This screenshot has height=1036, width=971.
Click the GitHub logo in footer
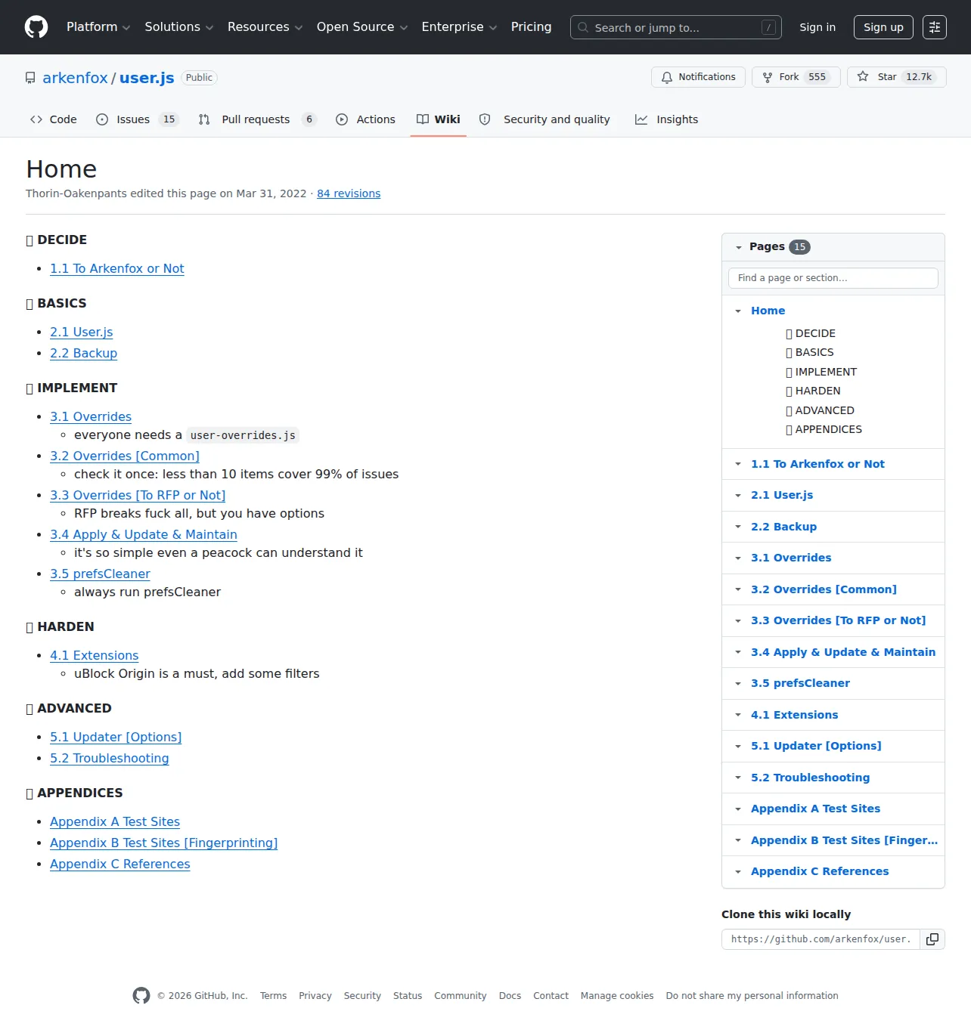(x=141, y=996)
